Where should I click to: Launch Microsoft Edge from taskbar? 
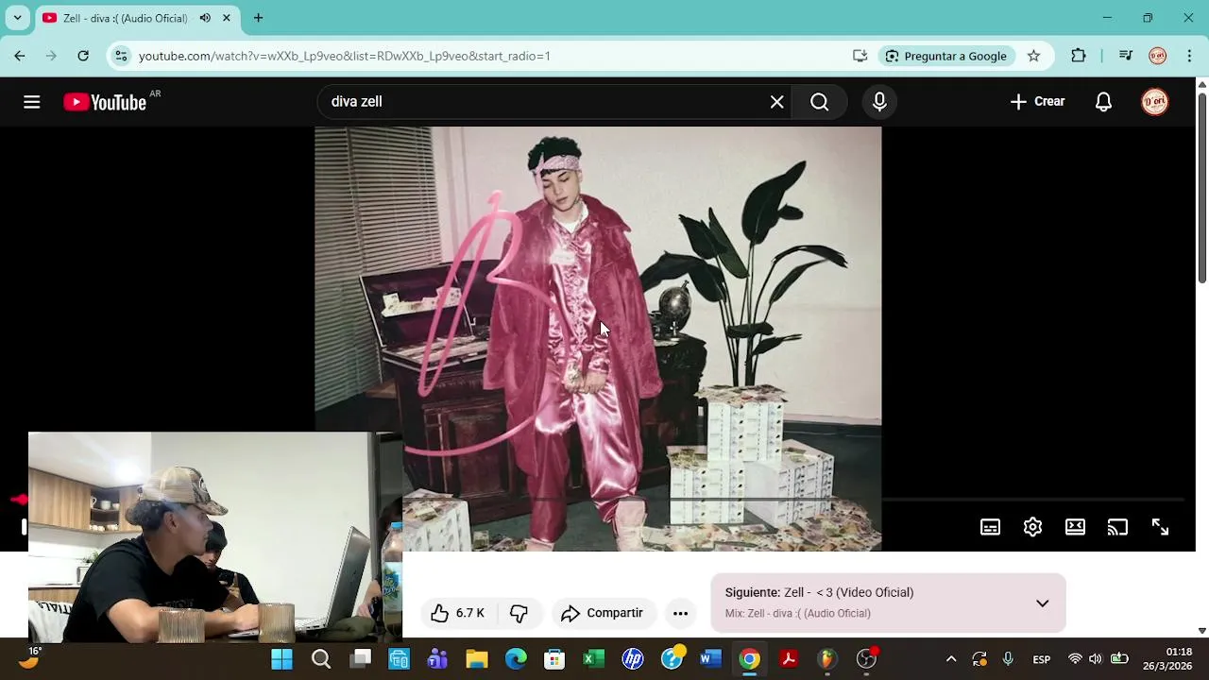point(516,659)
